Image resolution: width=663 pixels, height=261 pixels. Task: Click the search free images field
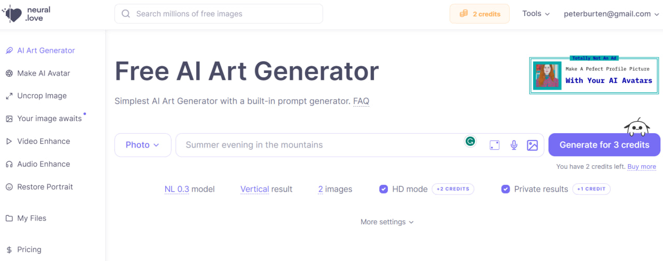coord(219,14)
